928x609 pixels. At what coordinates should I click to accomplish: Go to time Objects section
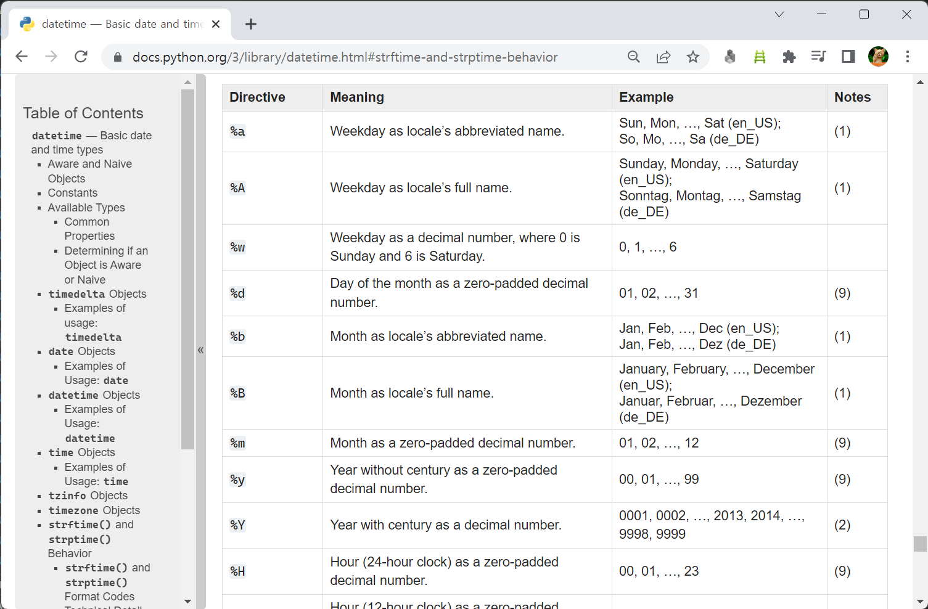click(x=81, y=452)
